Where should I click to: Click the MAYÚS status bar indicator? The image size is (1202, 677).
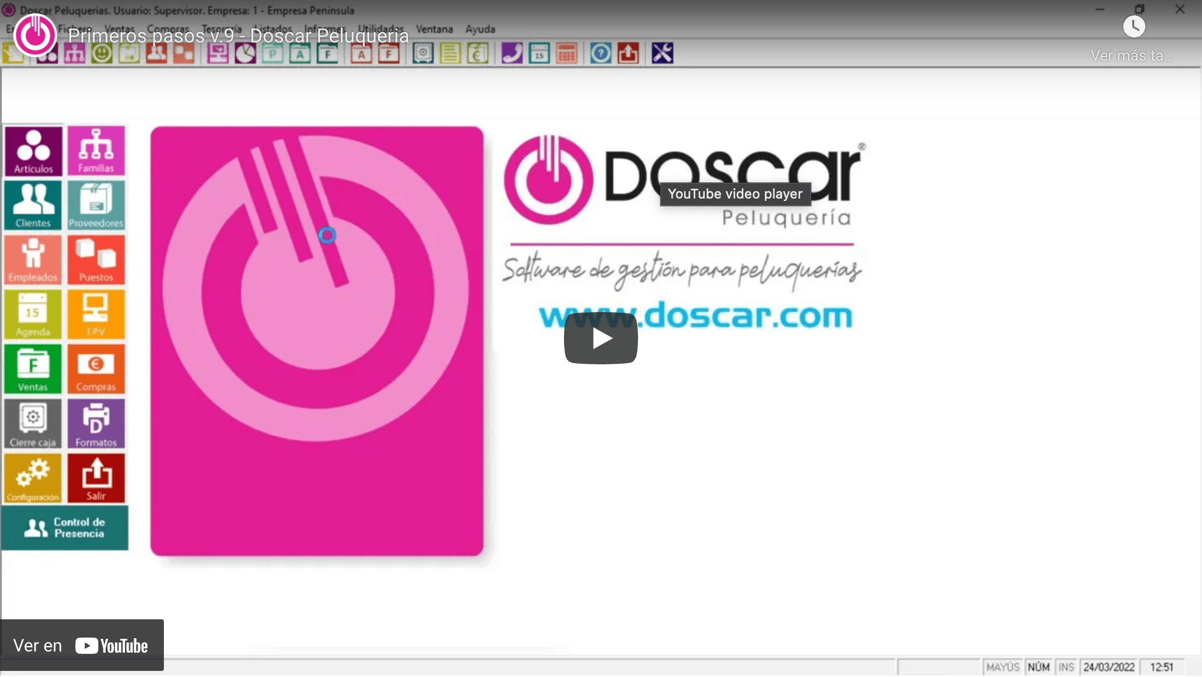[1002, 667]
